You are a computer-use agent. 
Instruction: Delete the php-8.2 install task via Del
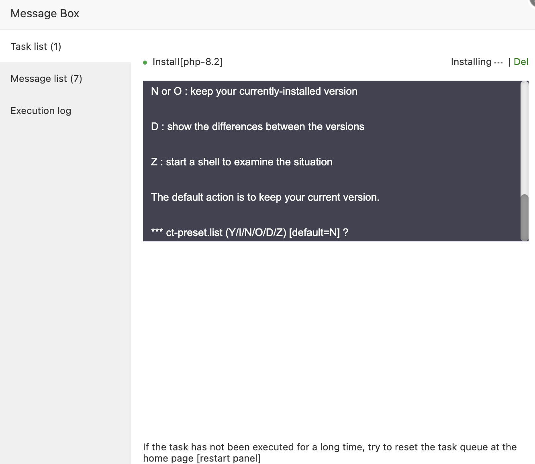[x=521, y=62]
